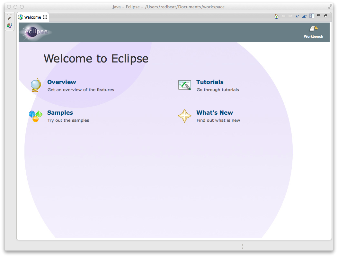The width and height of the screenshot is (338, 257).
Task: Open the Customize Page checklist icon
Action: click(x=312, y=16)
